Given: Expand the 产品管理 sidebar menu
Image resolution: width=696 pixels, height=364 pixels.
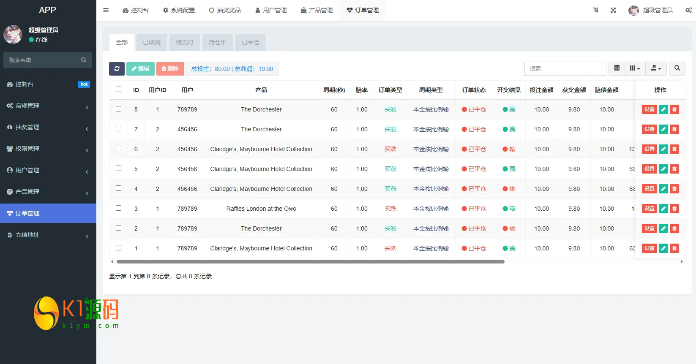Looking at the screenshot, I should pyautogui.click(x=48, y=192).
